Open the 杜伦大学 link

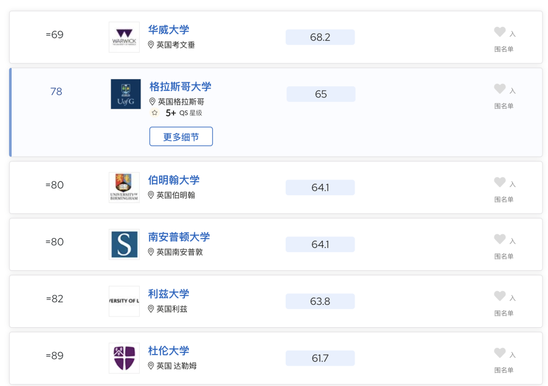tap(168, 350)
